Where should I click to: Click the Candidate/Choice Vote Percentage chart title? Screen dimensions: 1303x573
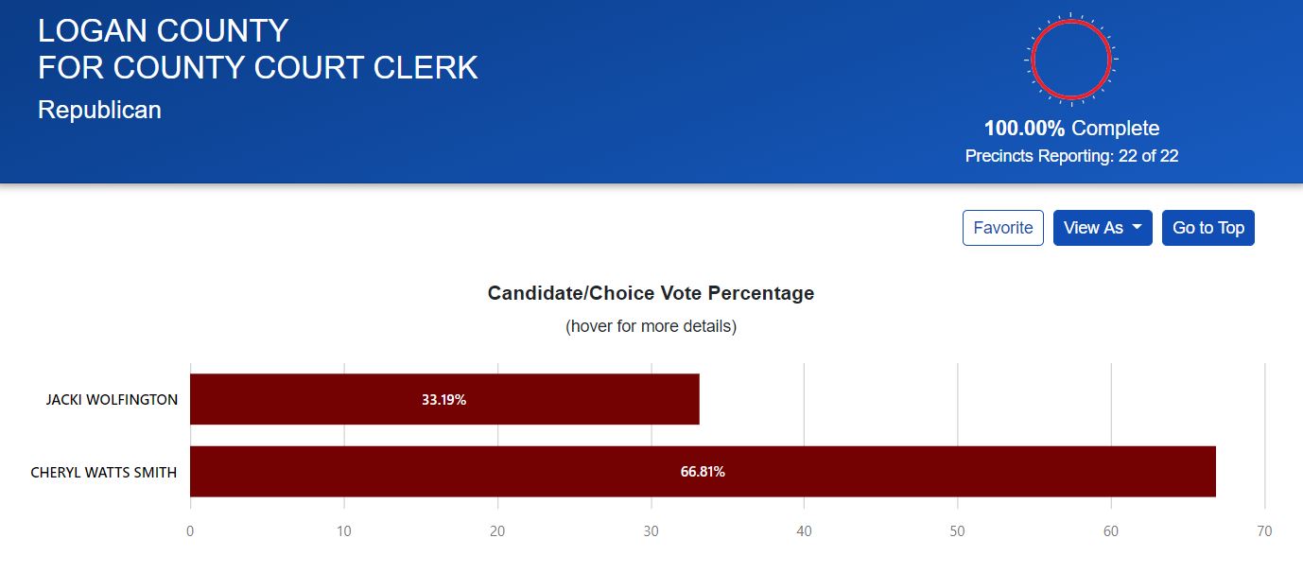pyautogui.click(x=651, y=293)
